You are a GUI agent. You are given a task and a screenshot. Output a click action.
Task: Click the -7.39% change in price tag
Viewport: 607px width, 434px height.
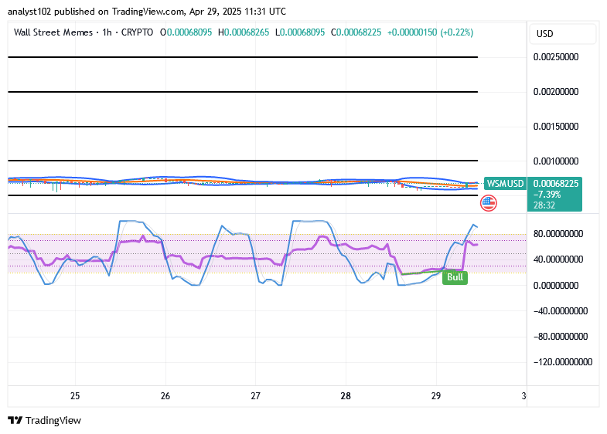pyautogui.click(x=547, y=195)
